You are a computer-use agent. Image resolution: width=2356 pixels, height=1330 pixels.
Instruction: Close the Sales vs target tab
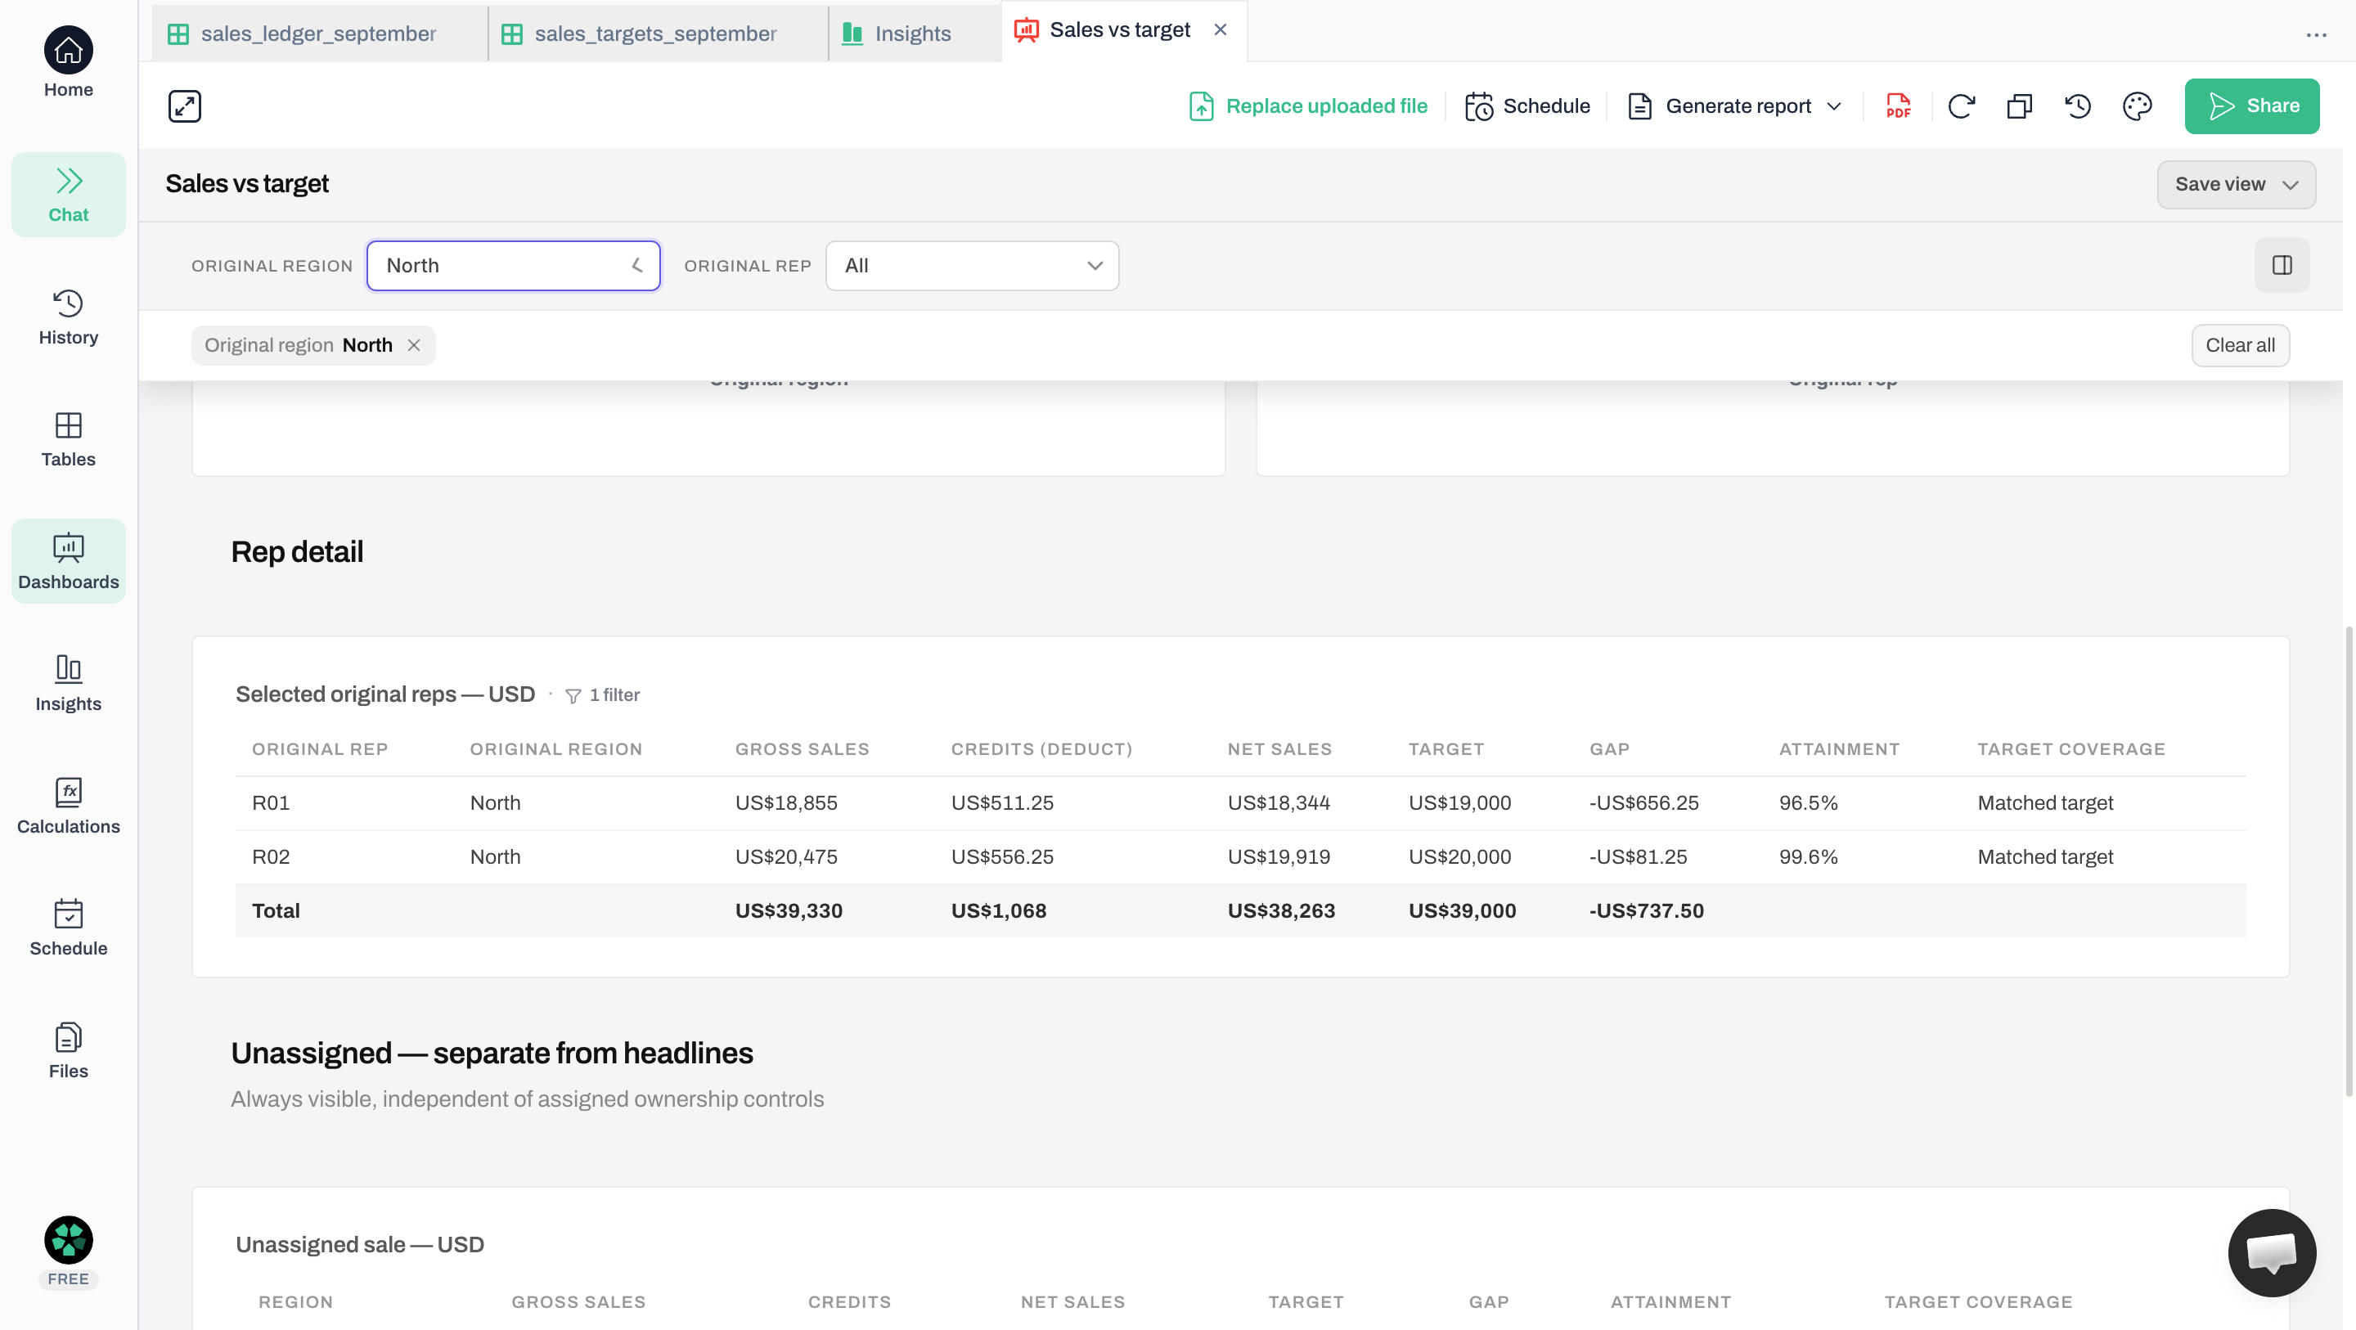(1220, 30)
